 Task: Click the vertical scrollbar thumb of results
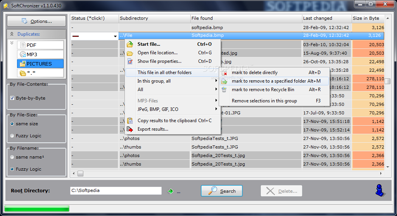[x=387, y=81]
